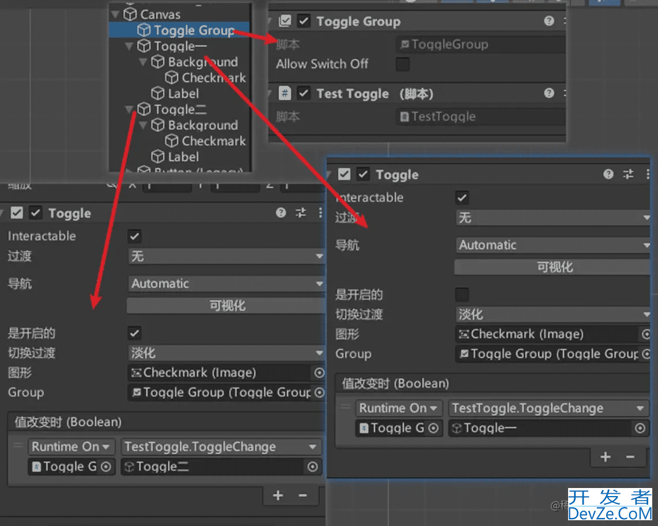Add event listener with plus in Toggle一 inspector
The height and width of the screenshot is (526, 658).
click(x=606, y=457)
